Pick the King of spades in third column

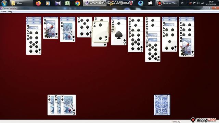[68, 31]
